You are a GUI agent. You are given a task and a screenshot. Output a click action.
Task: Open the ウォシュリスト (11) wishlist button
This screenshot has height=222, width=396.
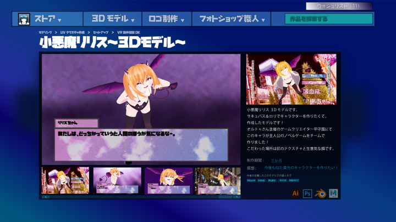pos(339,6)
